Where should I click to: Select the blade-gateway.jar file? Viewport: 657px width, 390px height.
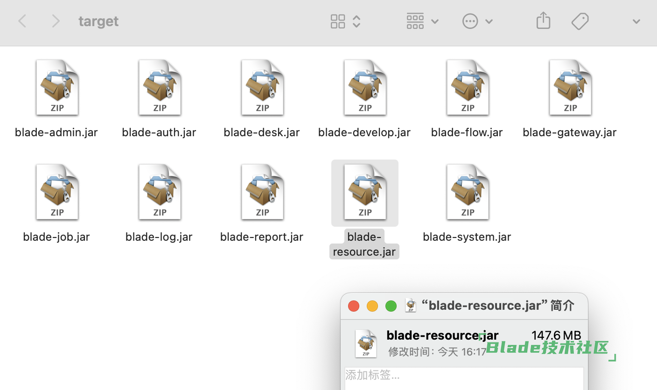point(570,88)
